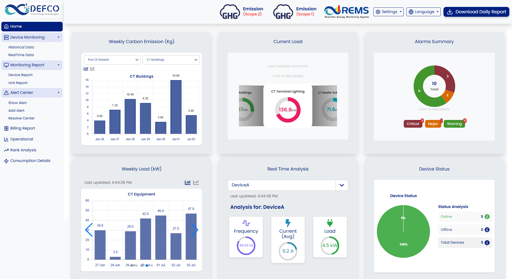512x279 pixels.
Task: Click the Operational bar chart icon
Action: pyautogui.click(x=6, y=139)
